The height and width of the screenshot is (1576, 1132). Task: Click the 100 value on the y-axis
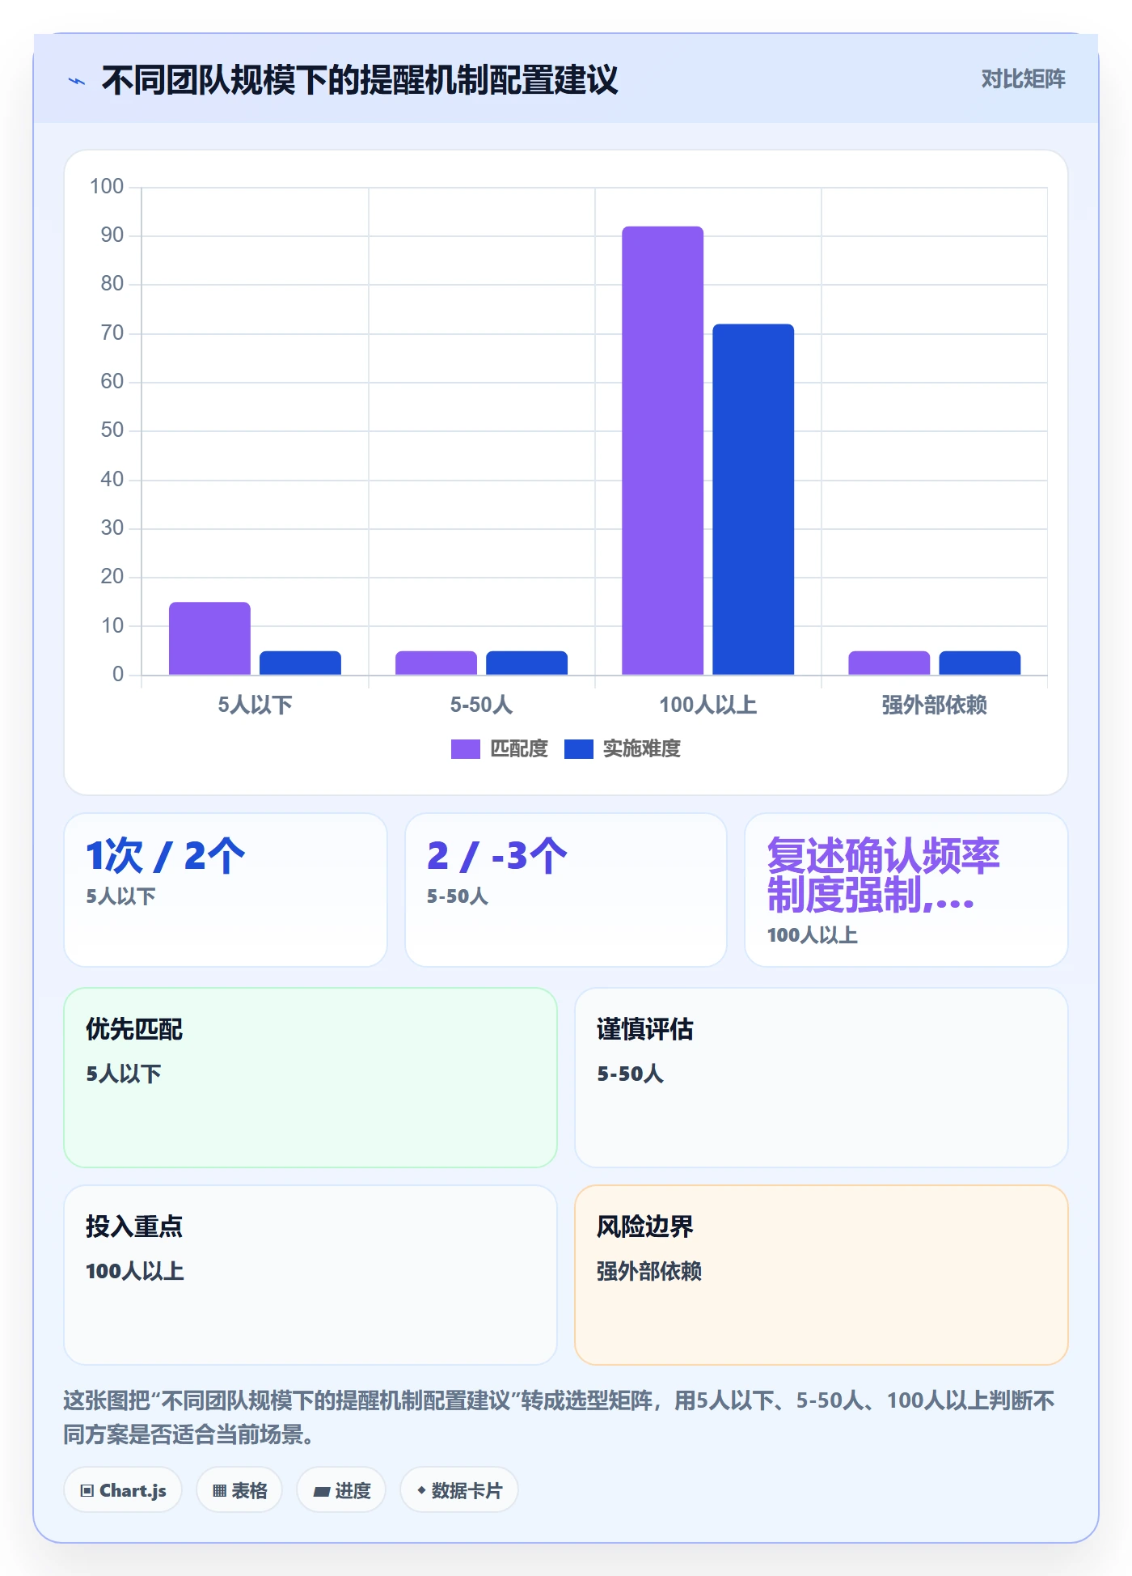(107, 187)
